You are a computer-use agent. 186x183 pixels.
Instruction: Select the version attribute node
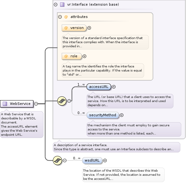74,28
